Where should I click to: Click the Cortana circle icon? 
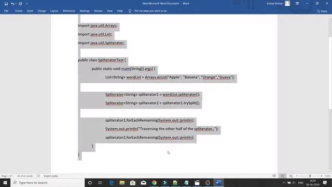click(90, 182)
